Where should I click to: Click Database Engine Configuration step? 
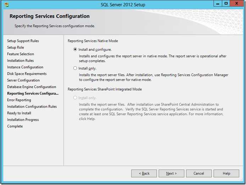(x=32, y=87)
